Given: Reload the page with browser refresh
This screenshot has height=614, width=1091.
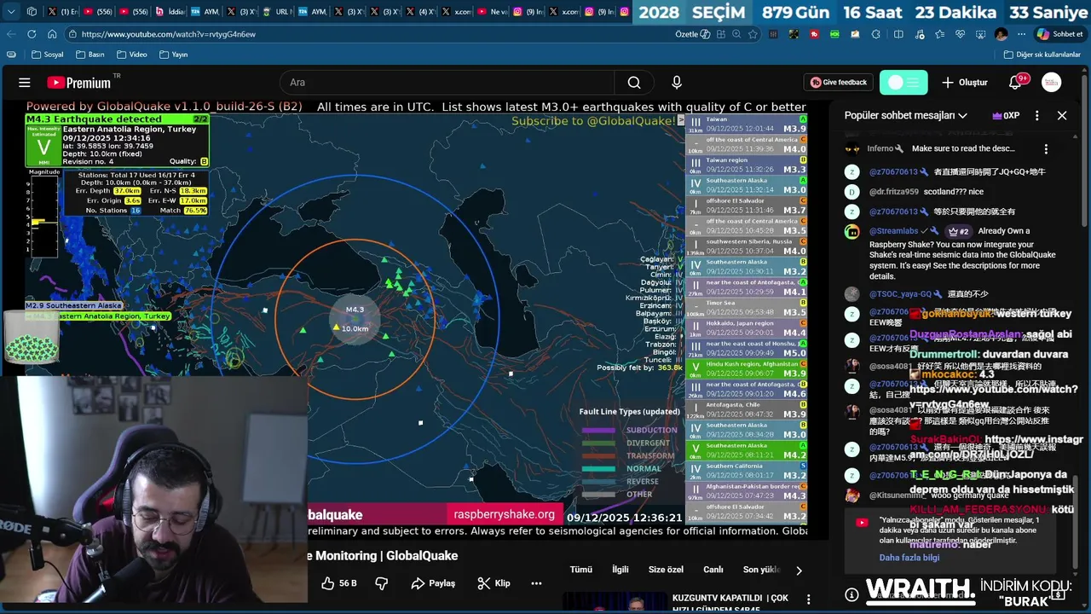Looking at the screenshot, I should [32, 34].
